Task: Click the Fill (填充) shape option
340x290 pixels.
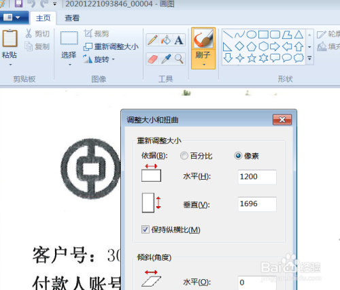Action: click(x=328, y=46)
